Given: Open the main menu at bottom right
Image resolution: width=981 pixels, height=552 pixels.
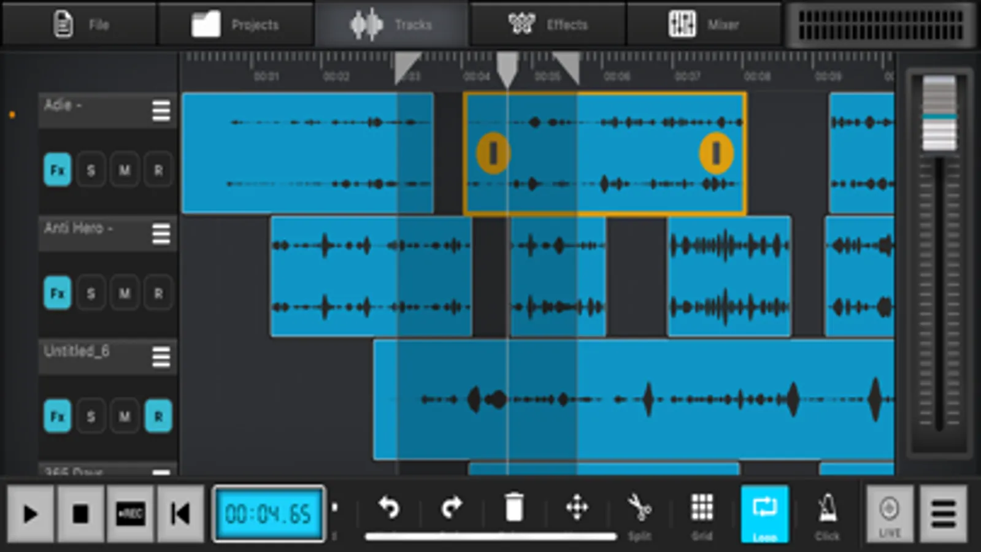Looking at the screenshot, I should 944,514.
